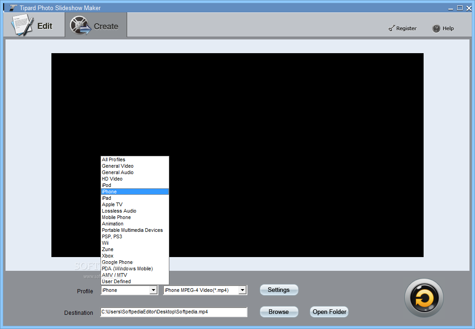Choose HD Video profile

tap(134, 179)
